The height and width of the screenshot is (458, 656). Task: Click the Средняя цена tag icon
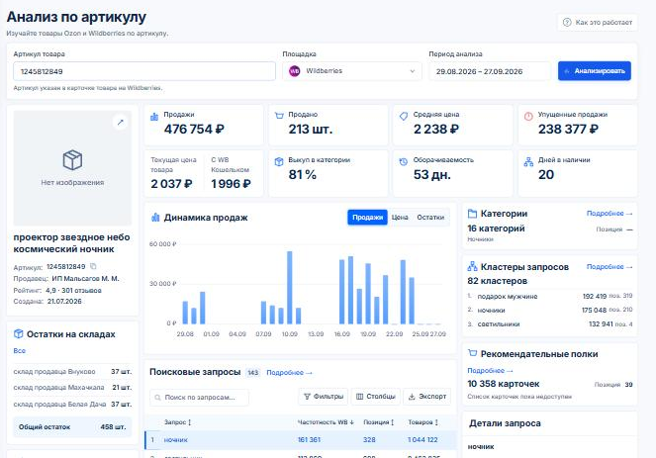click(404, 116)
